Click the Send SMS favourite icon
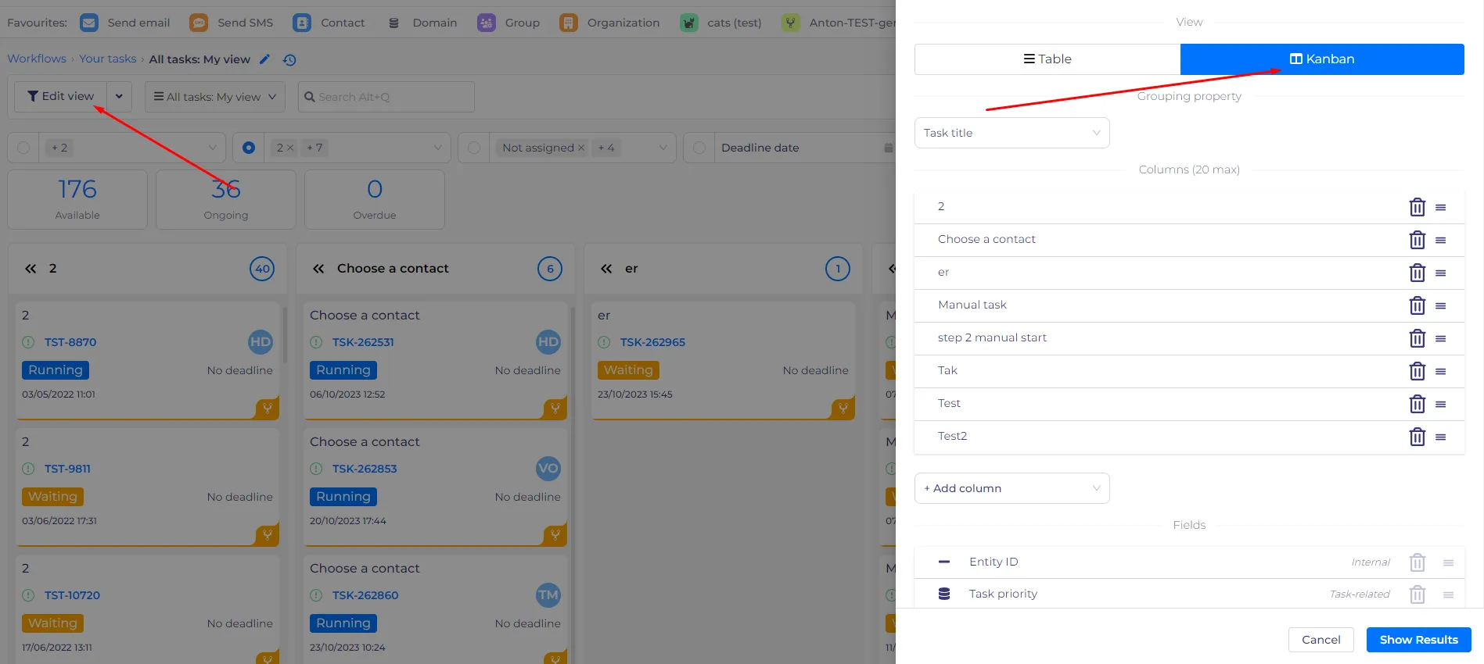 point(199,23)
